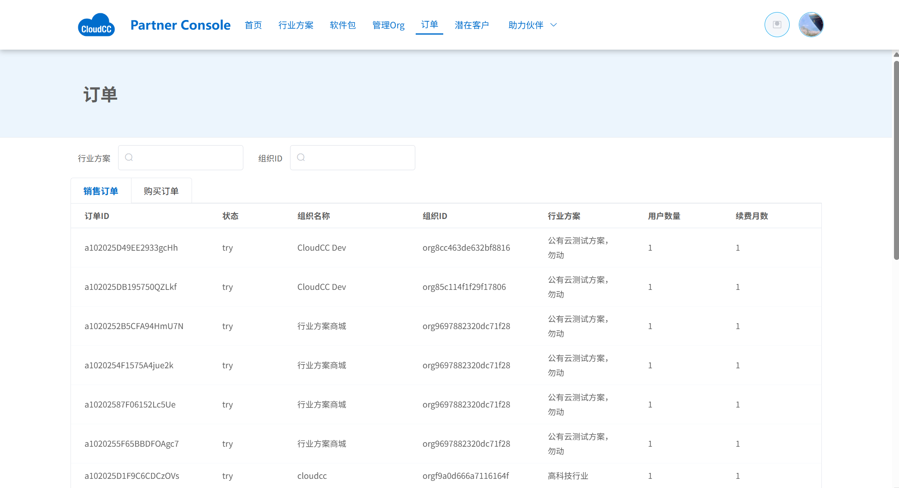Image resolution: width=899 pixels, height=488 pixels.
Task: Click the CloudCC cloud logo
Action: (96, 25)
